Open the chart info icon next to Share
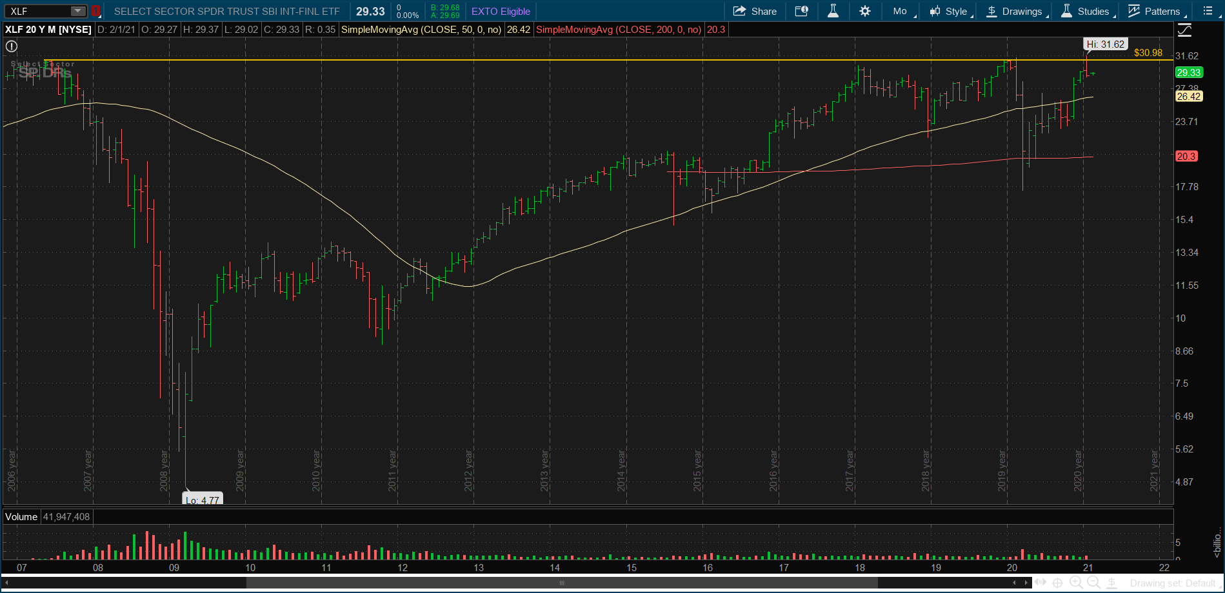 click(801, 11)
